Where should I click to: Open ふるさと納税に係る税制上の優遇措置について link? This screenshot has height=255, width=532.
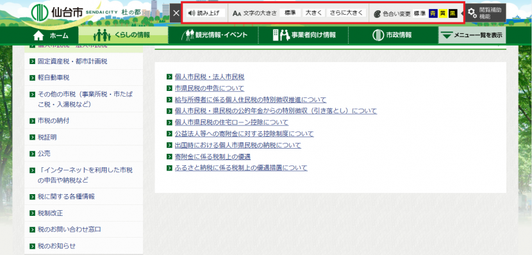[241, 168]
